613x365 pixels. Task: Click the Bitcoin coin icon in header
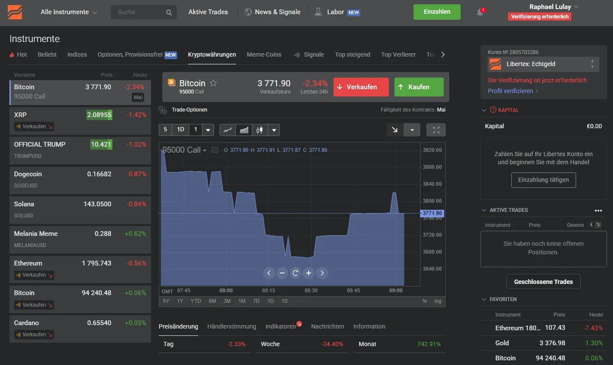click(172, 82)
